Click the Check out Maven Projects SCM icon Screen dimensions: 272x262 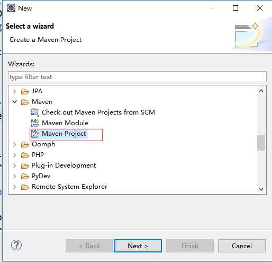pos(35,112)
